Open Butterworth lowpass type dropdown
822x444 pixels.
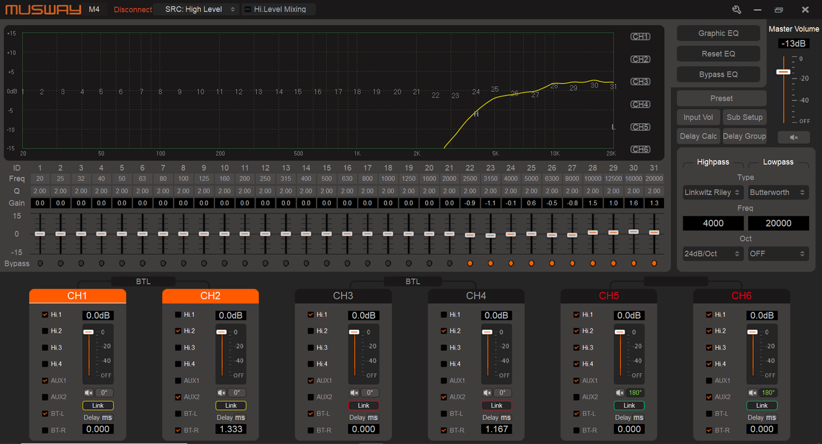(778, 192)
